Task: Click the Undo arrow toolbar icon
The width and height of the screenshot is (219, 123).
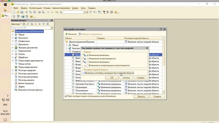Action: 48,12
